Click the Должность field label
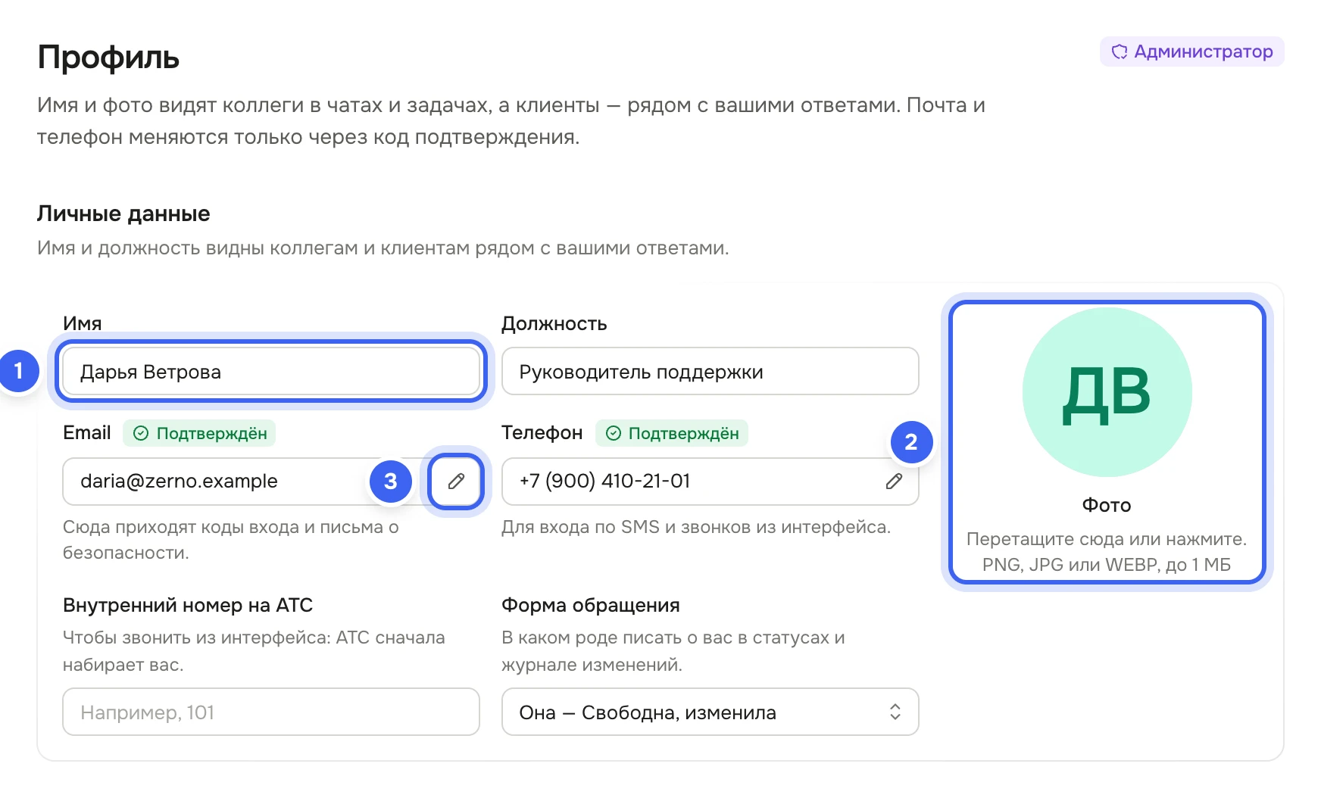 (554, 324)
